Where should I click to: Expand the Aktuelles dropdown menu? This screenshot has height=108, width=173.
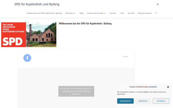pyautogui.click(x=71, y=13)
